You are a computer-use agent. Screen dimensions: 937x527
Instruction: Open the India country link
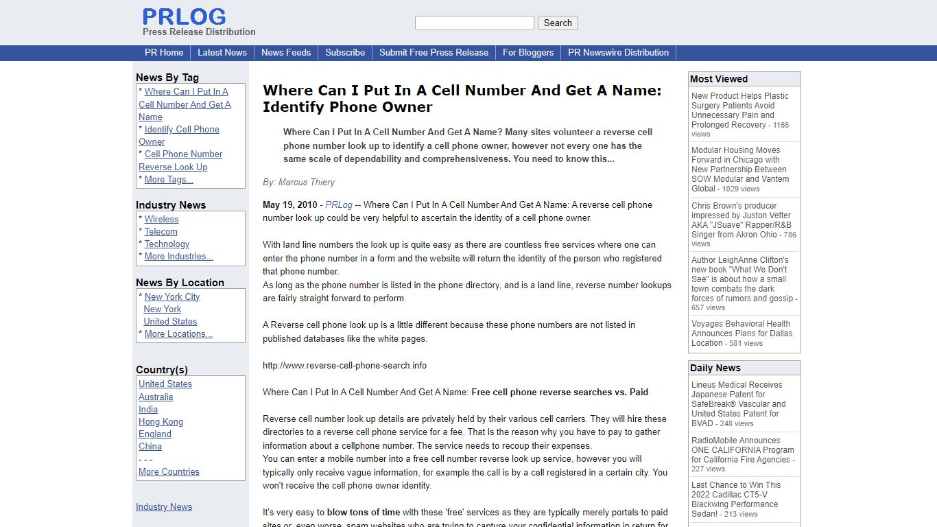point(148,409)
